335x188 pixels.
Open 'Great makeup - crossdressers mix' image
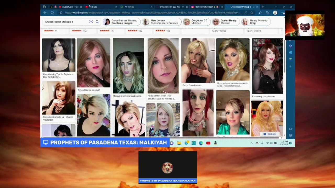coord(233,60)
